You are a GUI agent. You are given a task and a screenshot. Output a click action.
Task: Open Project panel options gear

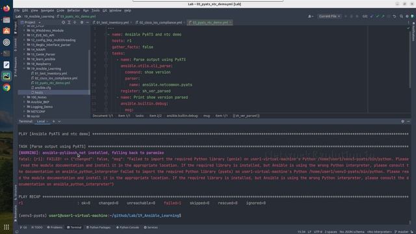(x=82, y=23)
